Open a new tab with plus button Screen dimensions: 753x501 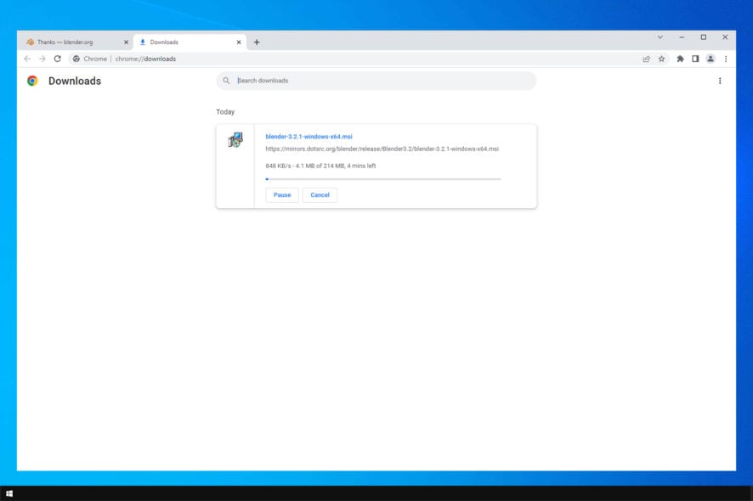257,42
